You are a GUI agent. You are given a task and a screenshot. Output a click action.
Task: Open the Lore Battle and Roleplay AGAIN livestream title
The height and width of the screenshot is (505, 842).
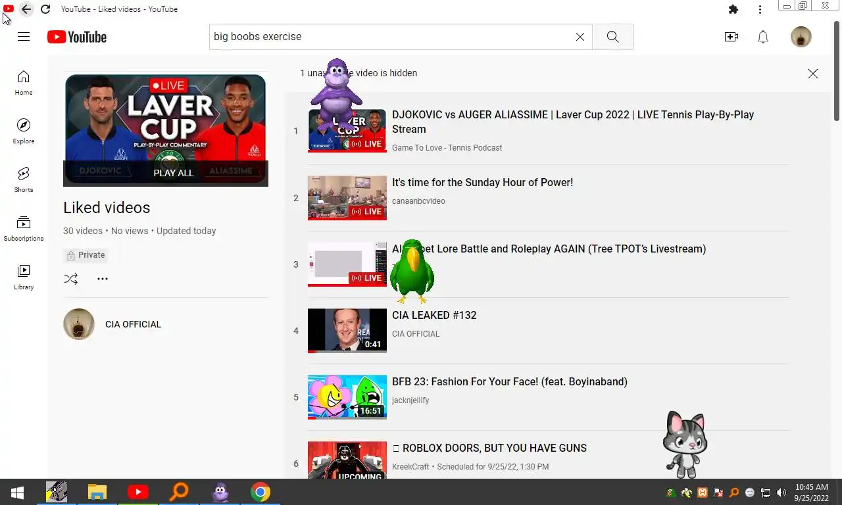pos(549,249)
